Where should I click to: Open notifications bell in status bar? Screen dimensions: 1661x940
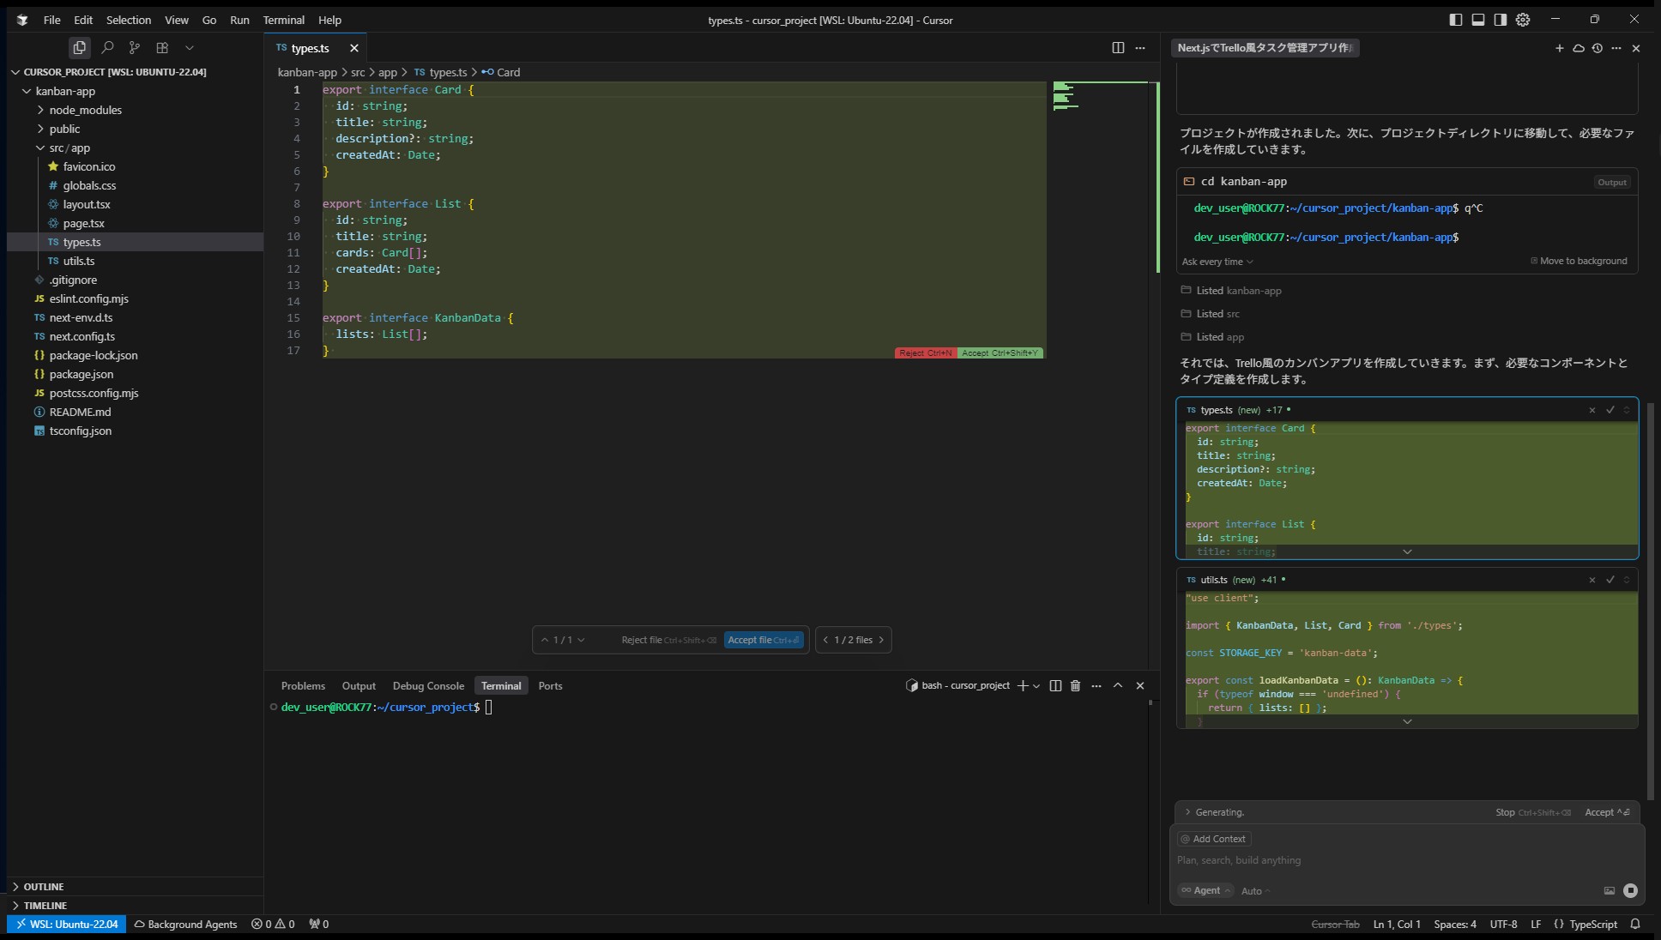tap(1635, 924)
